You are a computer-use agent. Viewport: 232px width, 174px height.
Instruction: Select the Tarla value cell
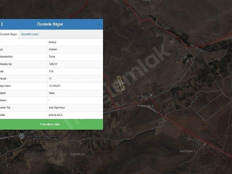[75, 93]
